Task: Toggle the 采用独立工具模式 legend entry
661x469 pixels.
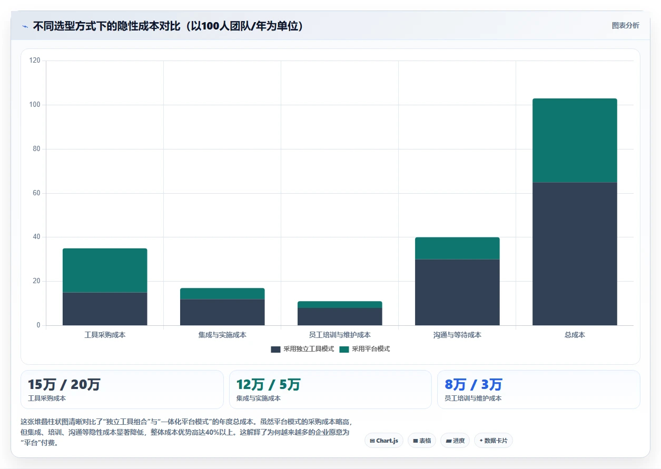Action: point(302,349)
